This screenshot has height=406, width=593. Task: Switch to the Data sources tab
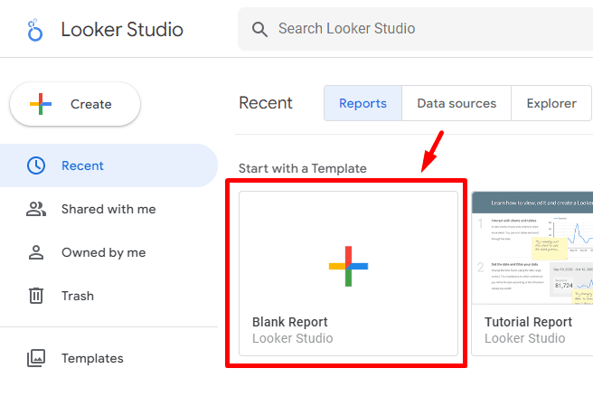point(457,103)
